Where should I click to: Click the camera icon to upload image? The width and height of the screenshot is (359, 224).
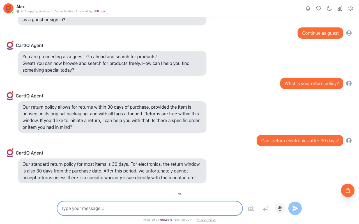251,208
